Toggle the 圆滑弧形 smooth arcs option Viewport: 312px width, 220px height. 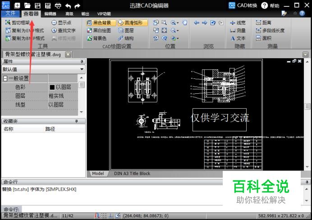(x=133, y=23)
